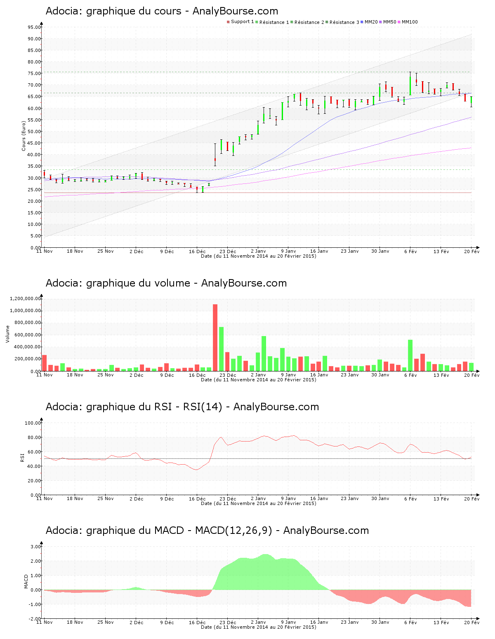Click the date range caption under RSI chart
Screen dimensions: 495x639
tap(259, 503)
